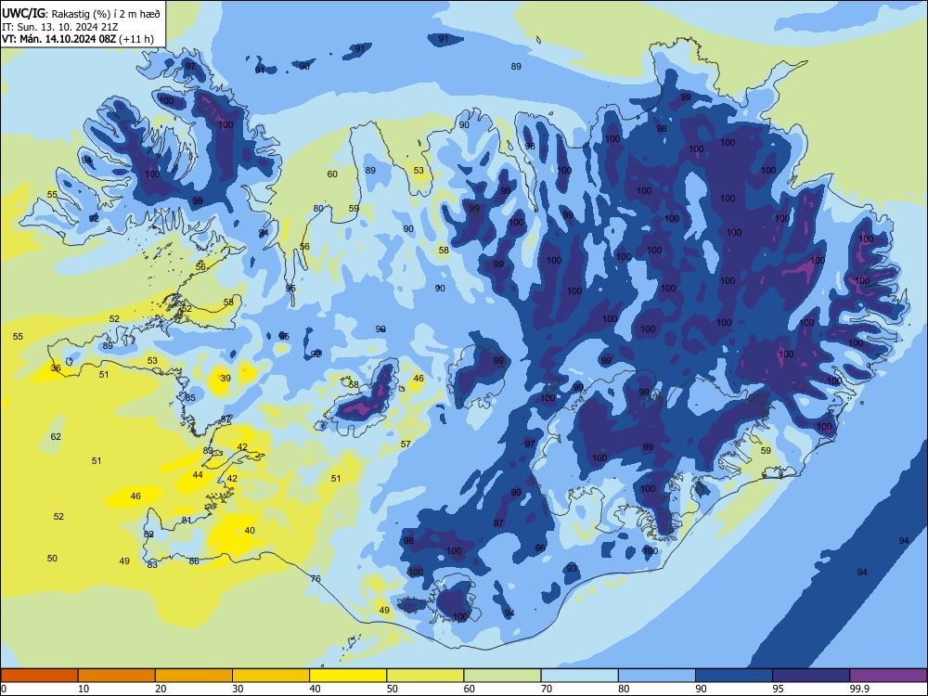Screen dimensions: 928x696
Task: Click the 10–20 orange legend swatch
Action: point(117,676)
